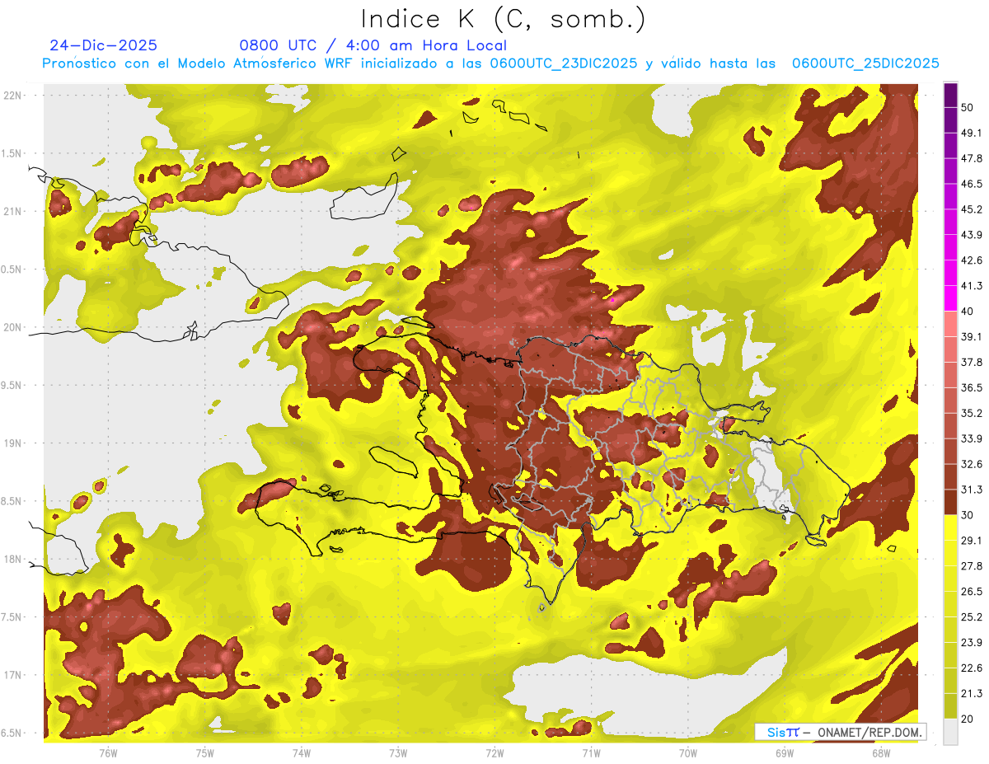Click the gray color bar segment below 20
The height and width of the screenshot is (764, 989).
[951, 732]
